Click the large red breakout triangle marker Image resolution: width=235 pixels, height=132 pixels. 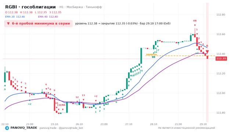[207, 52]
